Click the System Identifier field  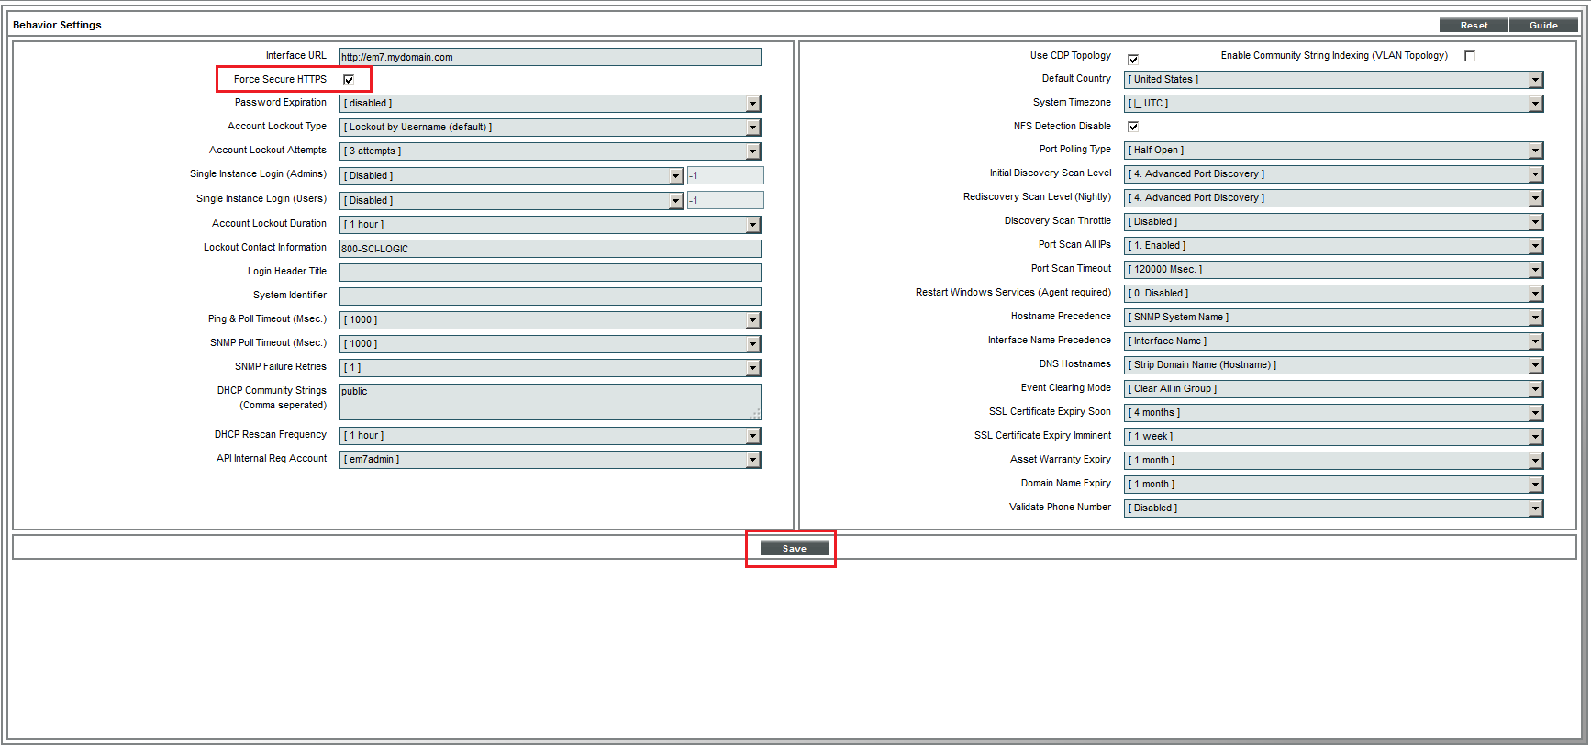click(551, 296)
